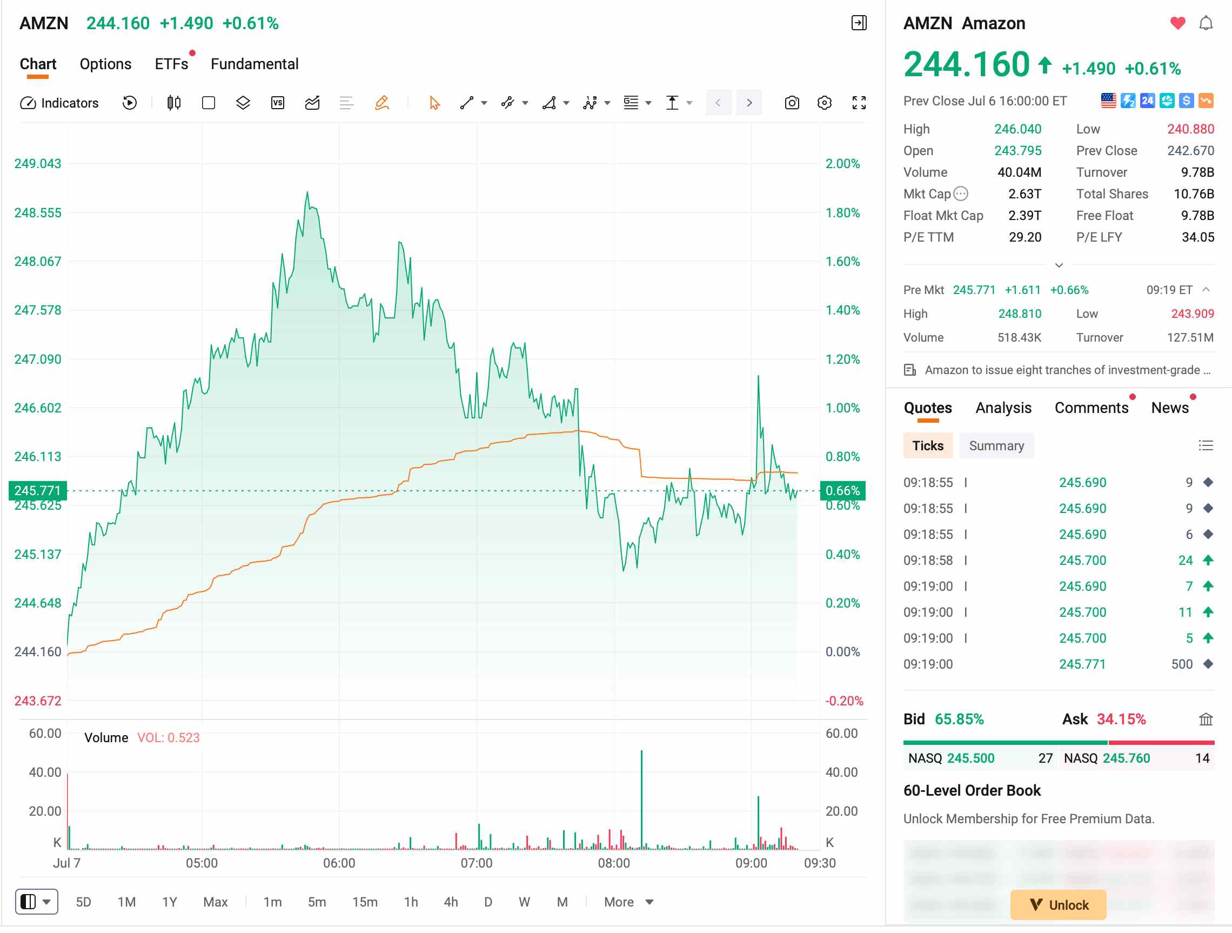
Task: Select the 1M time range
Action: point(126,902)
